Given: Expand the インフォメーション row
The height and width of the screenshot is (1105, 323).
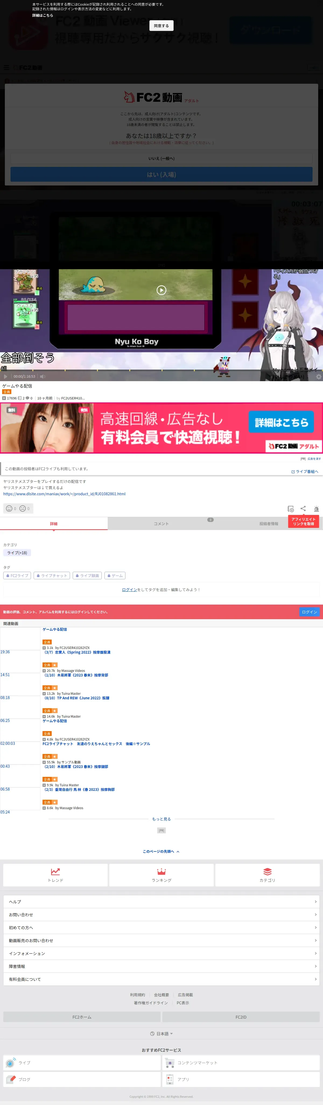Looking at the screenshot, I should click(161, 953).
